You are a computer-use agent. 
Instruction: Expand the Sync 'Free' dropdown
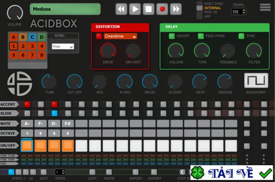click(x=63, y=47)
